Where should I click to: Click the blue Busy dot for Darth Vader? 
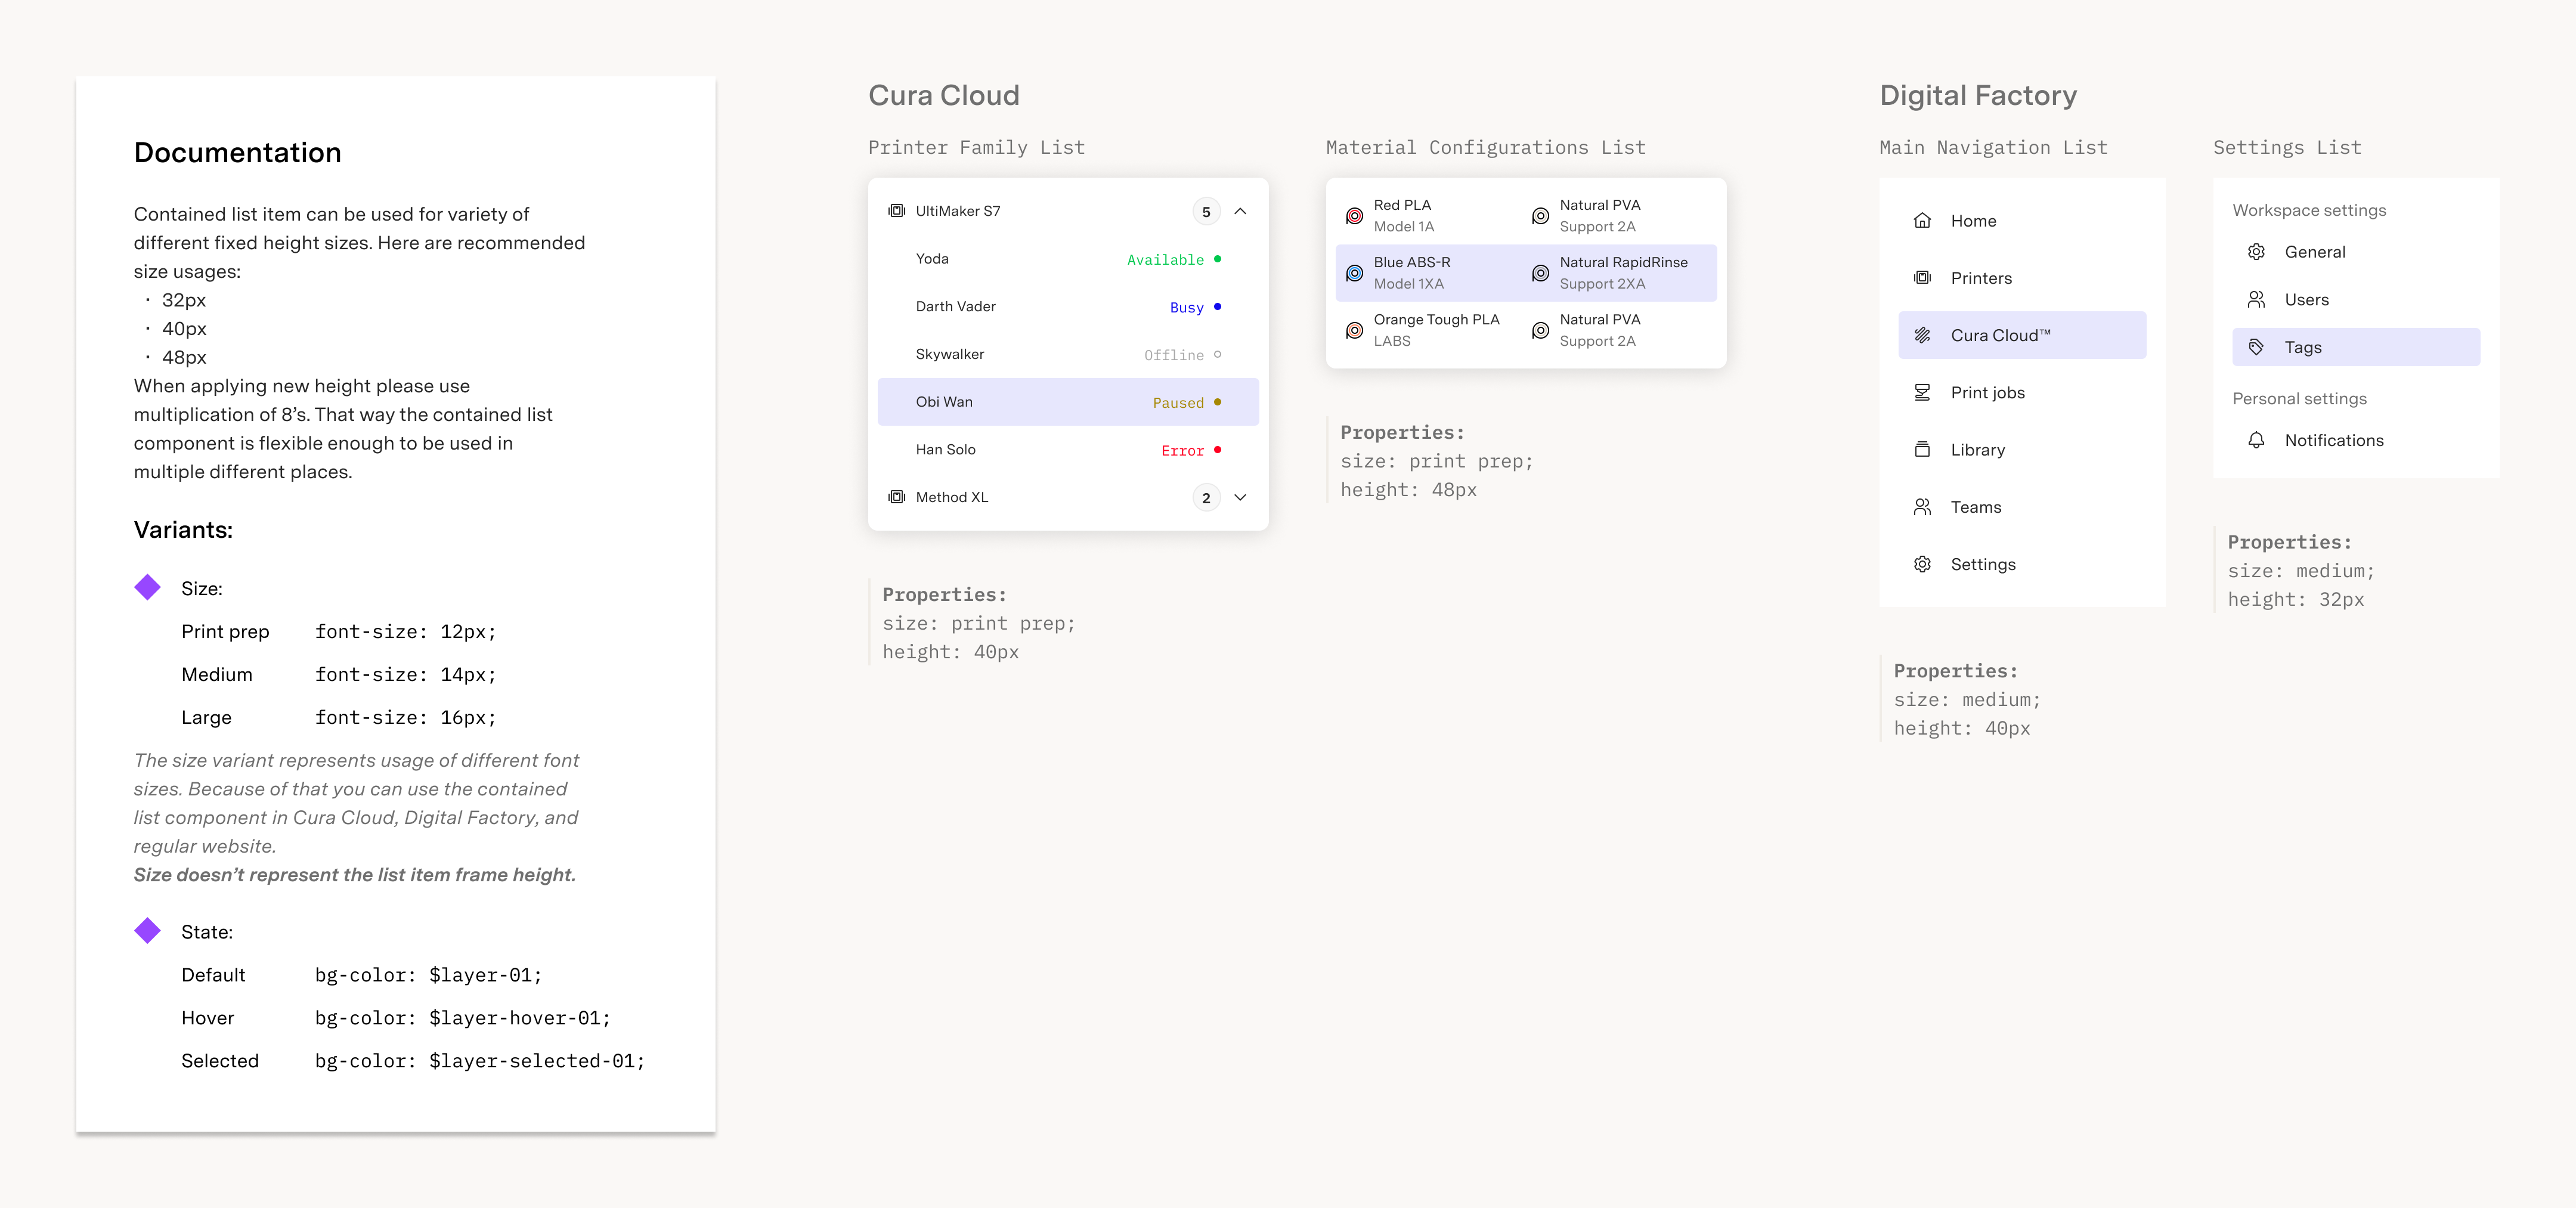point(1217,307)
